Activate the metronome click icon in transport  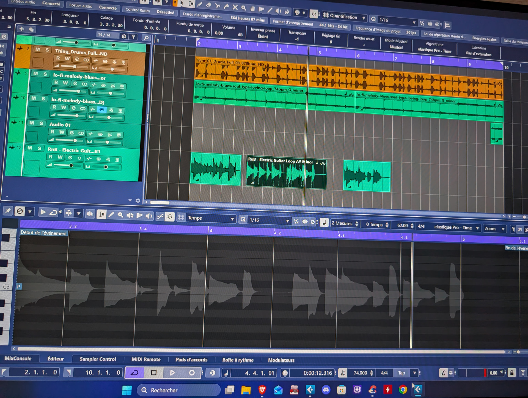[443, 373]
